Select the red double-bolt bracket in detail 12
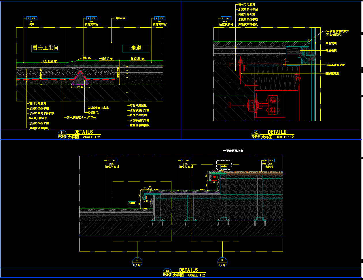This screenshot has height=280, width=363. tap(273, 105)
